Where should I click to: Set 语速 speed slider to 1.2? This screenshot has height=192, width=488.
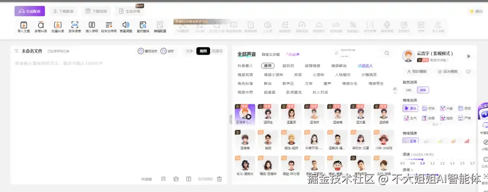coord(442,159)
